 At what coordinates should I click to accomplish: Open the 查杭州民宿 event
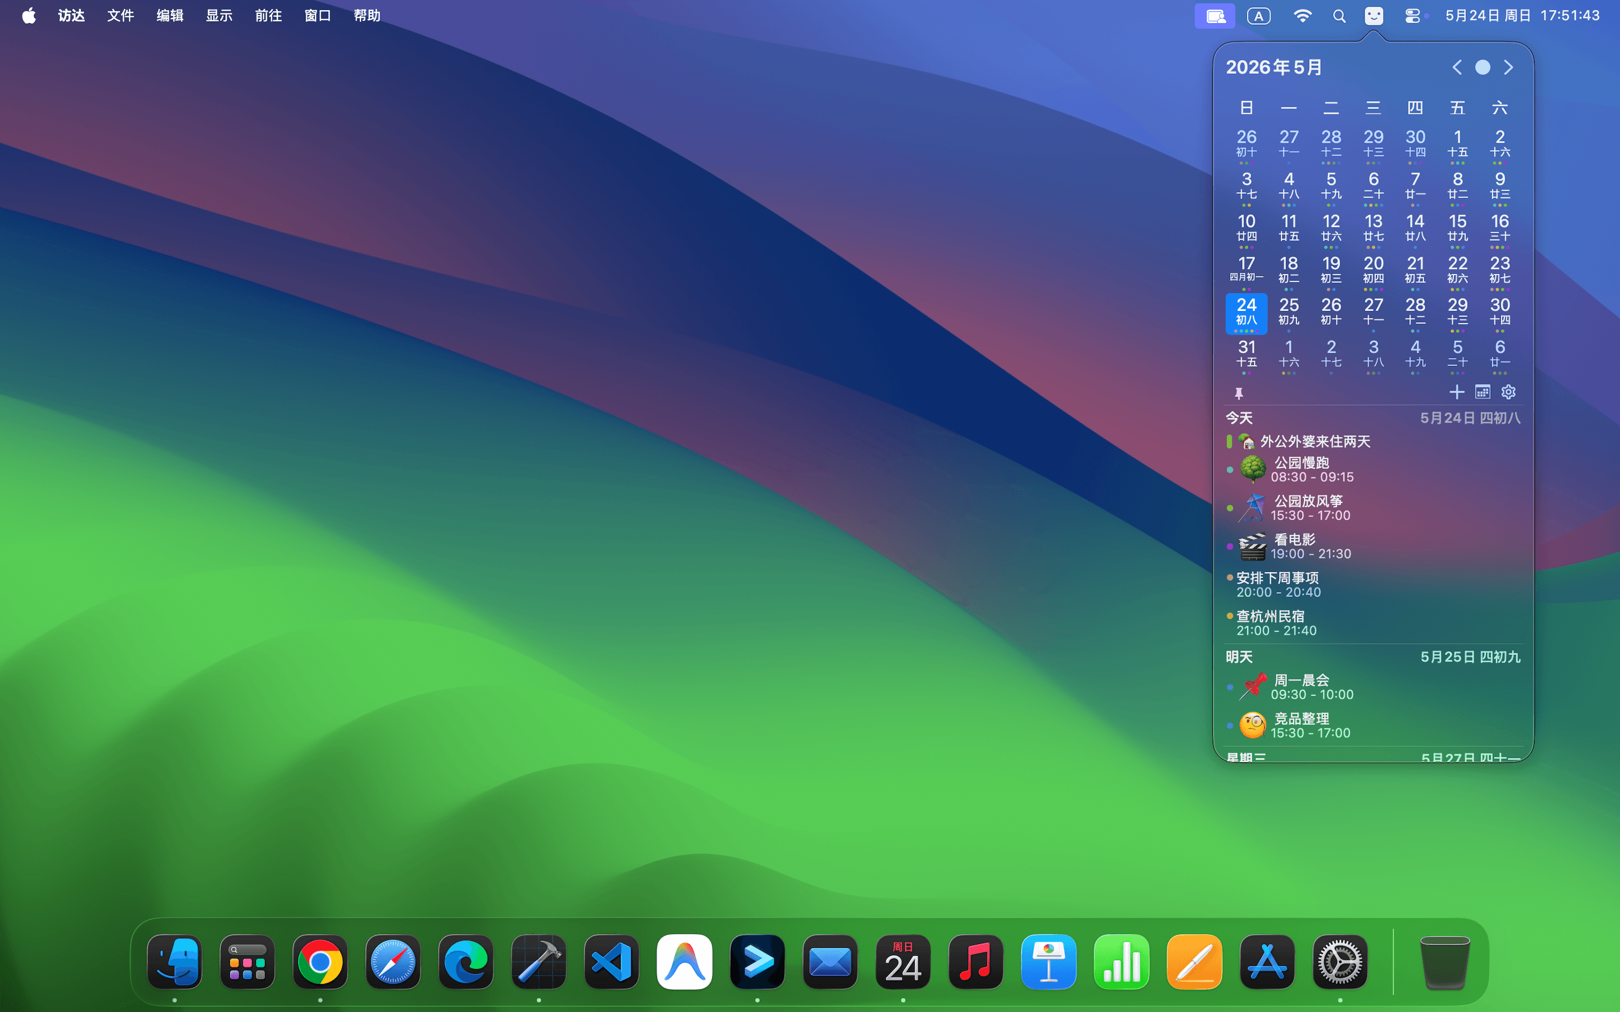(1373, 623)
